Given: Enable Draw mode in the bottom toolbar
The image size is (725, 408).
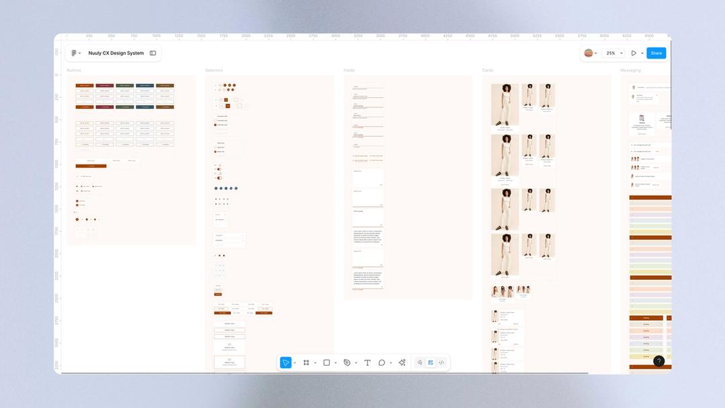Looking at the screenshot, I should [420, 362].
